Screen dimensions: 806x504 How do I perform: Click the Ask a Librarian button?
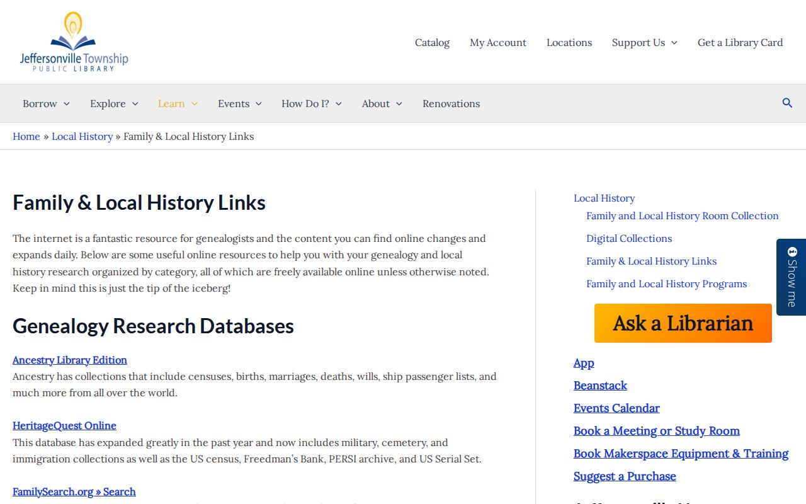tap(683, 323)
